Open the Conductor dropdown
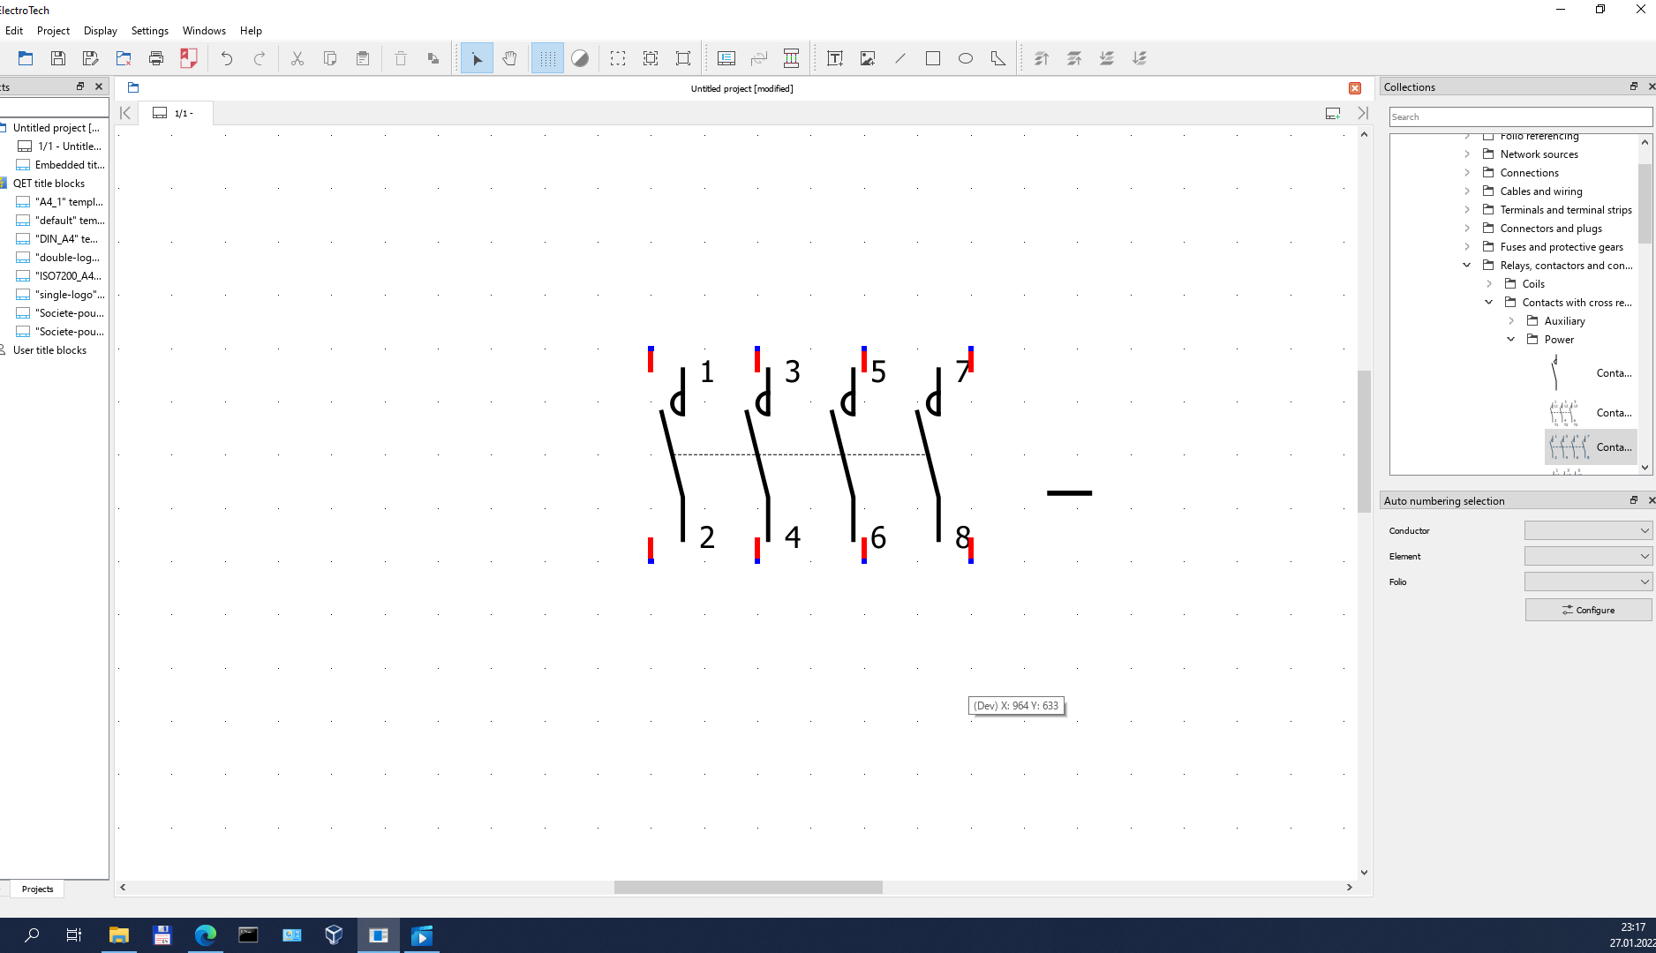Viewport: 1656px width, 953px height. click(x=1588, y=530)
